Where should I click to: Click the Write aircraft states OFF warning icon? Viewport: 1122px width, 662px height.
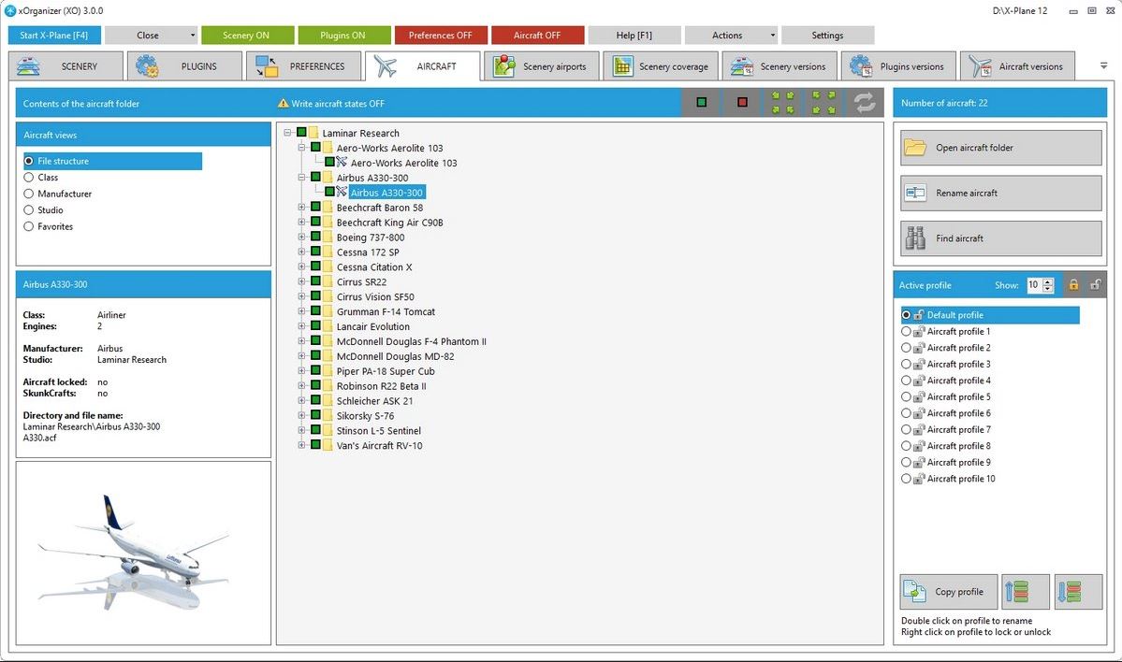click(x=284, y=103)
